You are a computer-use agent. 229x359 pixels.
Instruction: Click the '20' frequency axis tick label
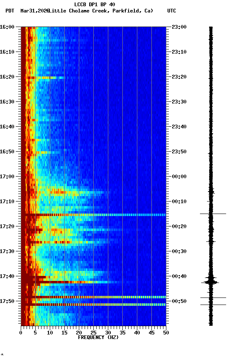(x=79, y=333)
